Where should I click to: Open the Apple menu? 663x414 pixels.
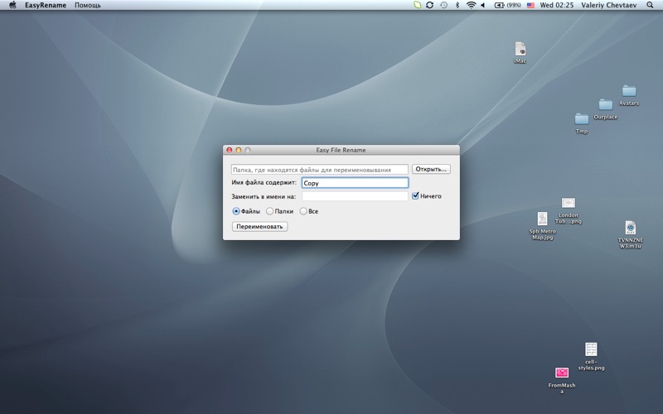point(12,5)
